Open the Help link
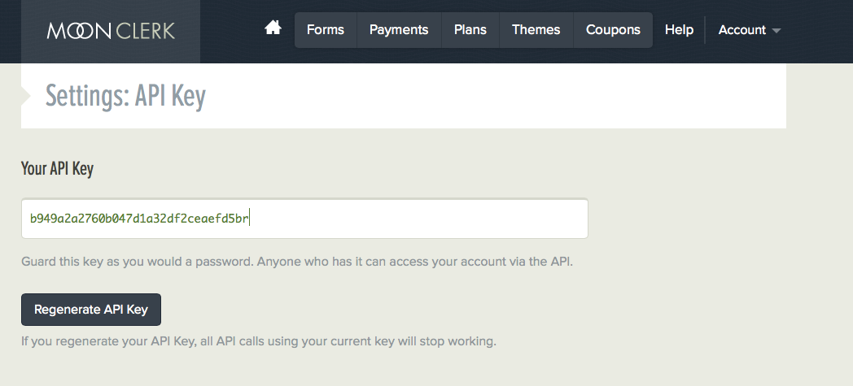Viewport: 853px width, 386px height. pos(679,30)
